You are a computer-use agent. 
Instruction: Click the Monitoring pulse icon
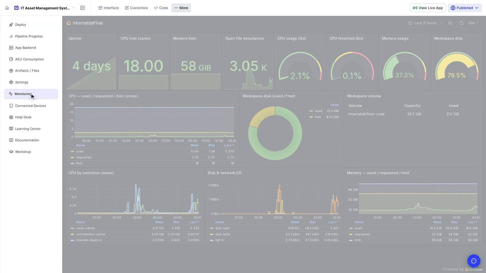coord(11,94)
